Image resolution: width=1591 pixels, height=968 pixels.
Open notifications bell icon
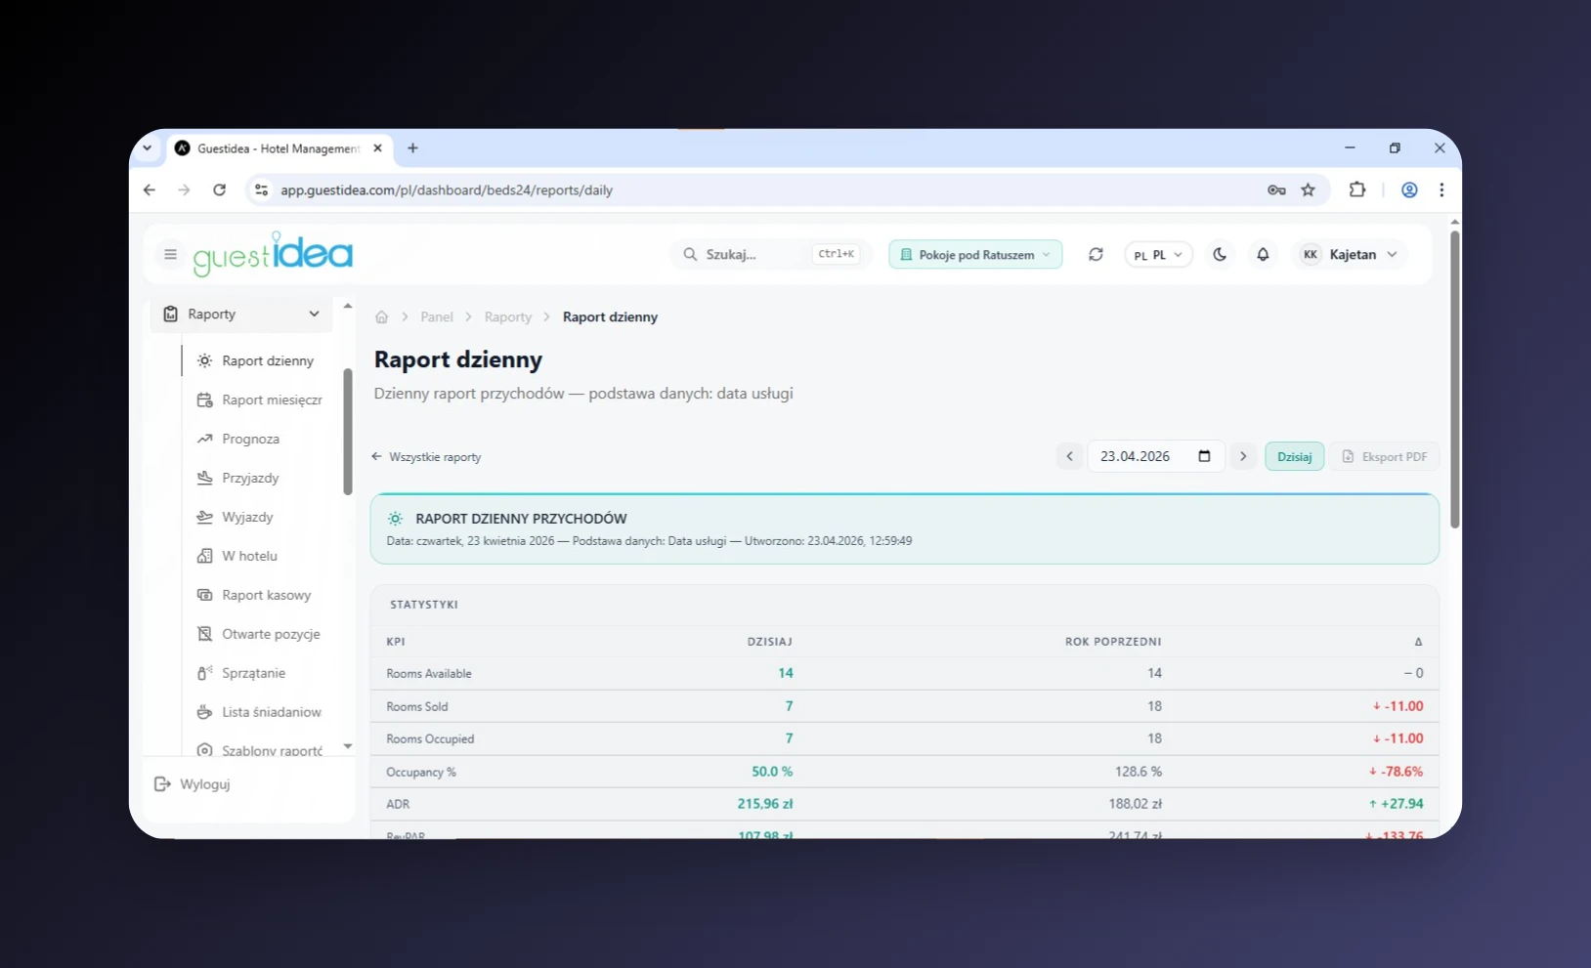pyautogui.click(x=1263, y=255)
